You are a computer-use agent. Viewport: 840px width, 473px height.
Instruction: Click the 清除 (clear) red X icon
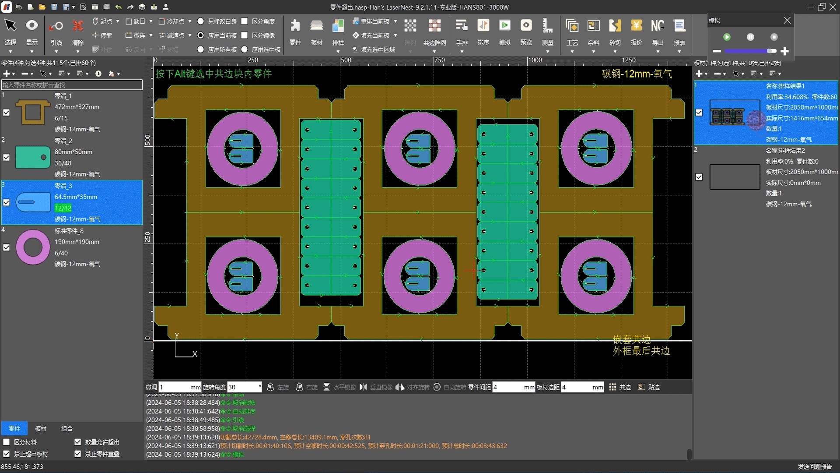[x=77, y=26]
